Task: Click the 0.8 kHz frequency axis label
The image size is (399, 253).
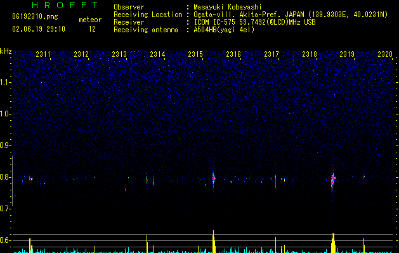Action: coord(5,177)
